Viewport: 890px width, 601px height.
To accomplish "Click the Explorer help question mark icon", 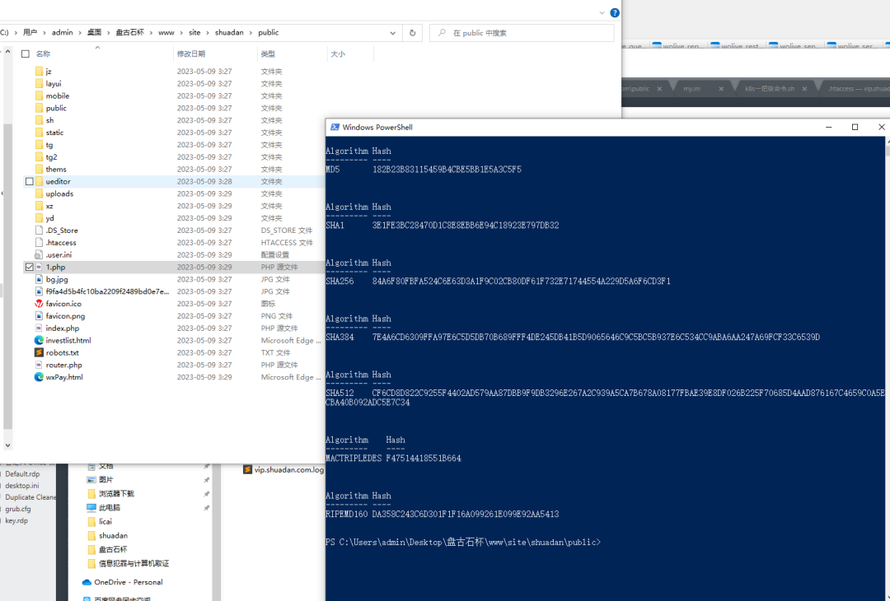I will coord(615,12).
